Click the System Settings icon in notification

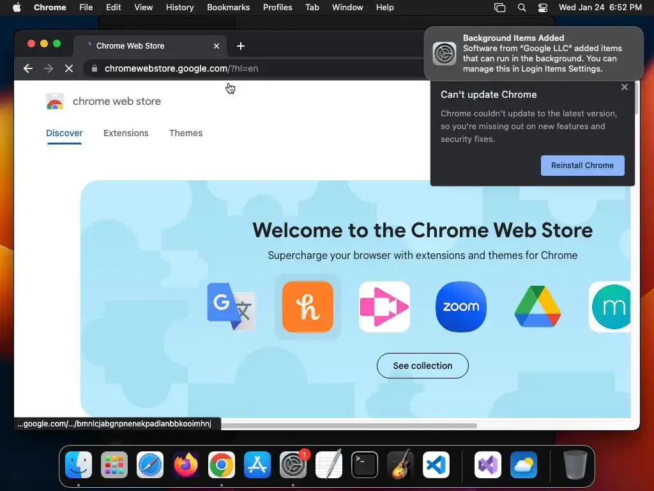click(x=445, y=54)
